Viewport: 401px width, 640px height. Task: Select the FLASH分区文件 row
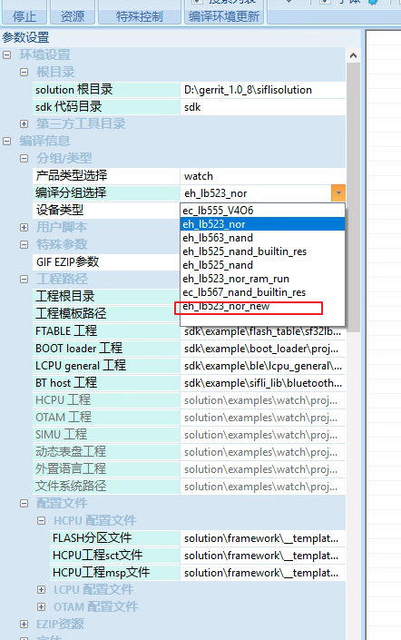pos(199,538)
